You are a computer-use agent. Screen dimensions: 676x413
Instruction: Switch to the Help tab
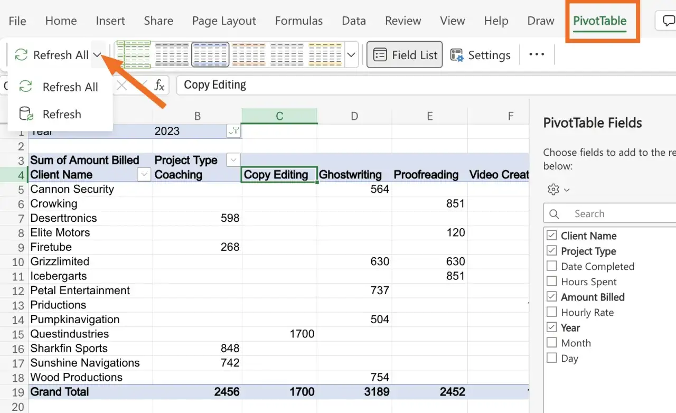(x=496, y=21)
